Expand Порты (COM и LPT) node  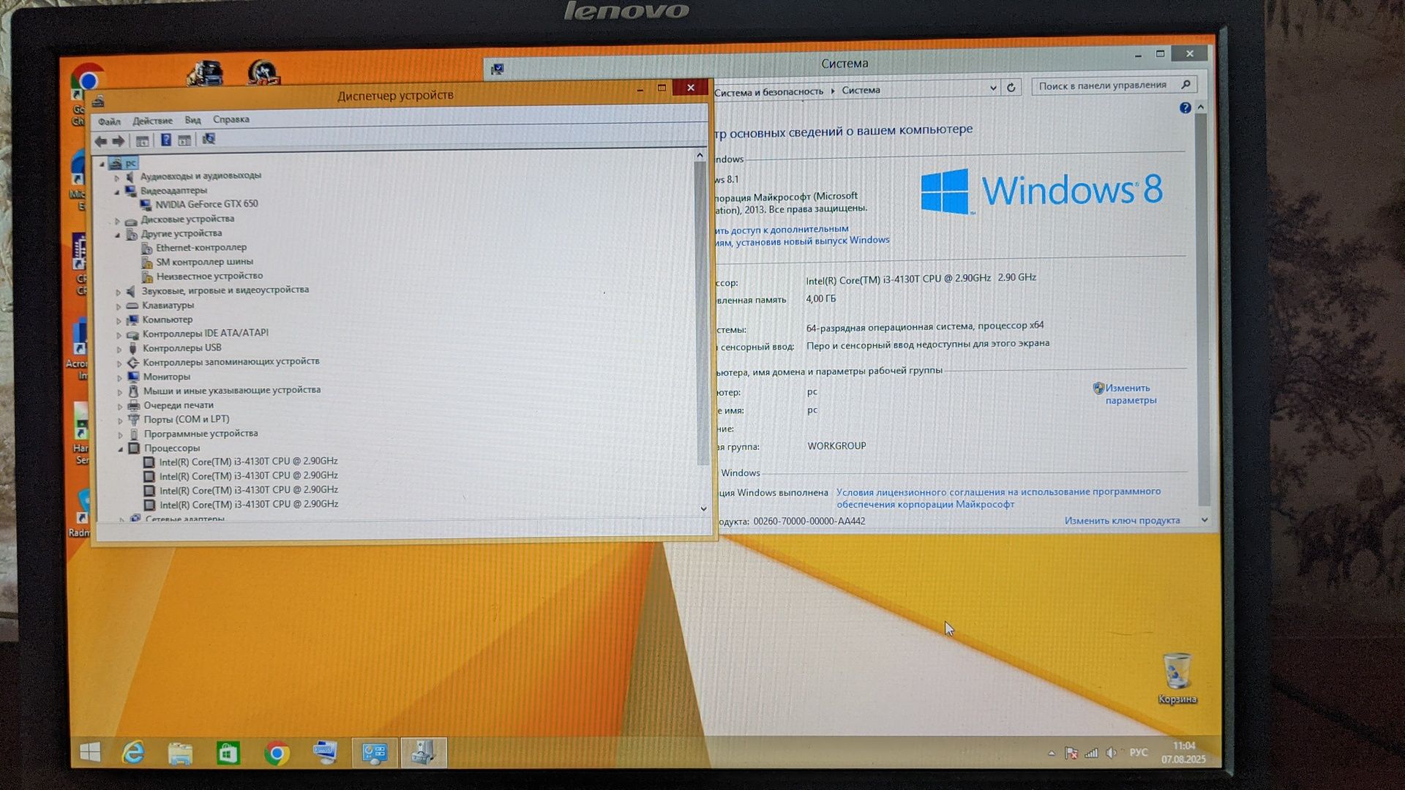[x=120, y=421]
